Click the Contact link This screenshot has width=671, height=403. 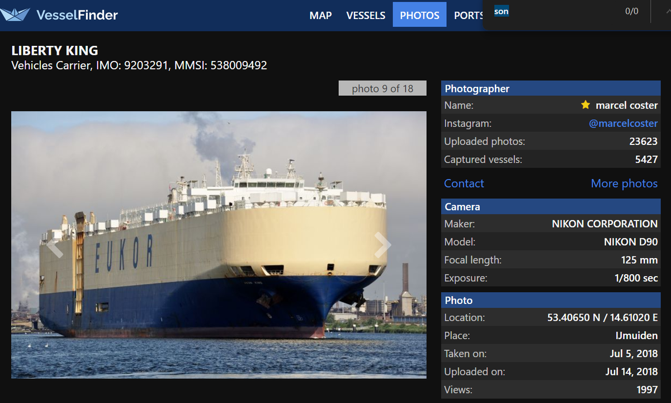(464, 184)
